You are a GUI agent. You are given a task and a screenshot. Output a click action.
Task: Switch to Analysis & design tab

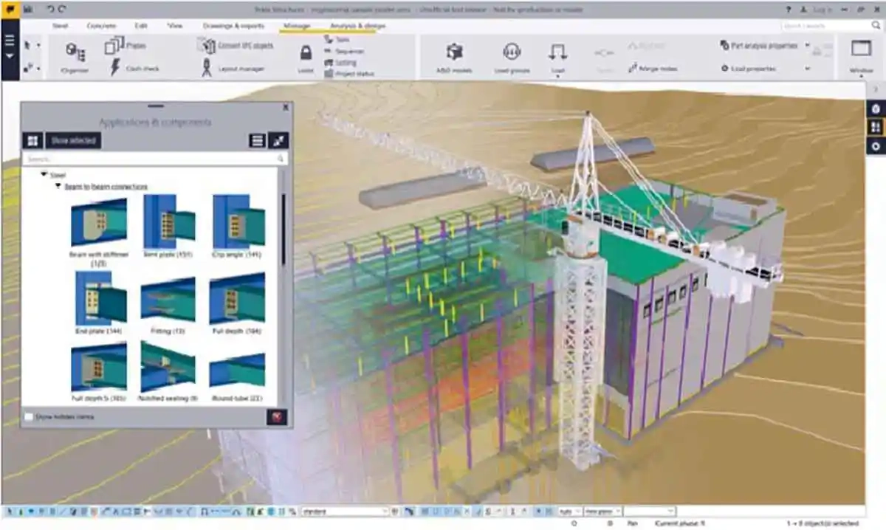coord(357,25)
